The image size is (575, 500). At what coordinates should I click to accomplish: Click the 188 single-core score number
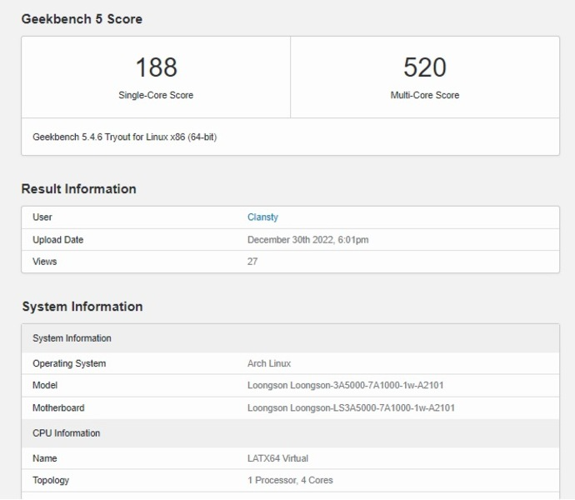click(x=156, y=67)
